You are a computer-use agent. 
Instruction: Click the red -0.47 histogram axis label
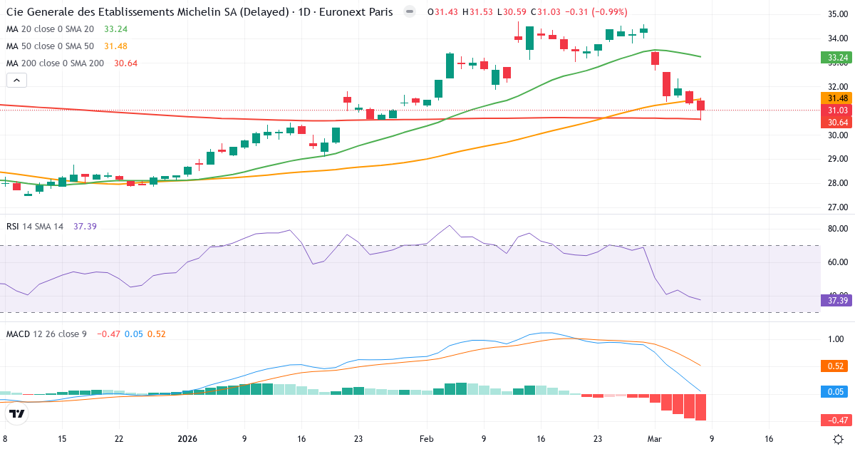click(837, 420)
